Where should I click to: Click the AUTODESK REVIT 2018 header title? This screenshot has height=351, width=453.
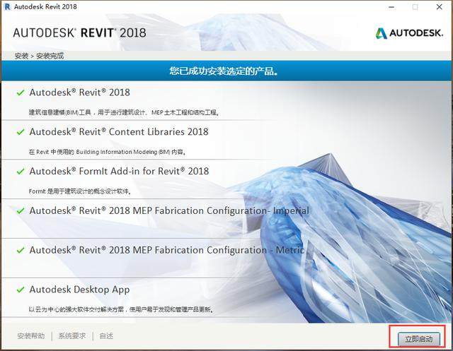(80, 33)
